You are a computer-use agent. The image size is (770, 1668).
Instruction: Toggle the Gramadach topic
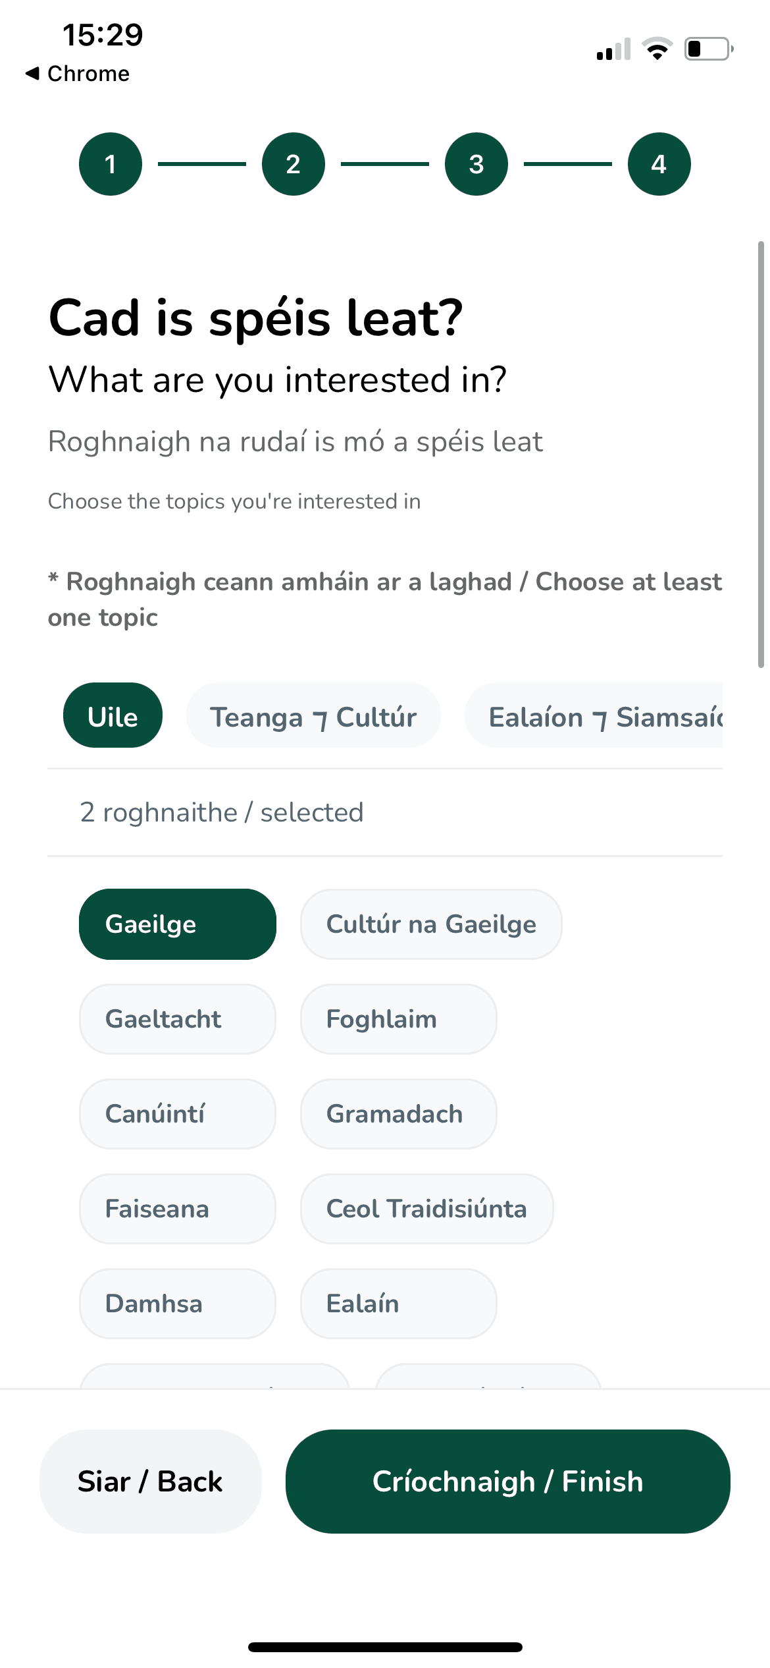398,1114
